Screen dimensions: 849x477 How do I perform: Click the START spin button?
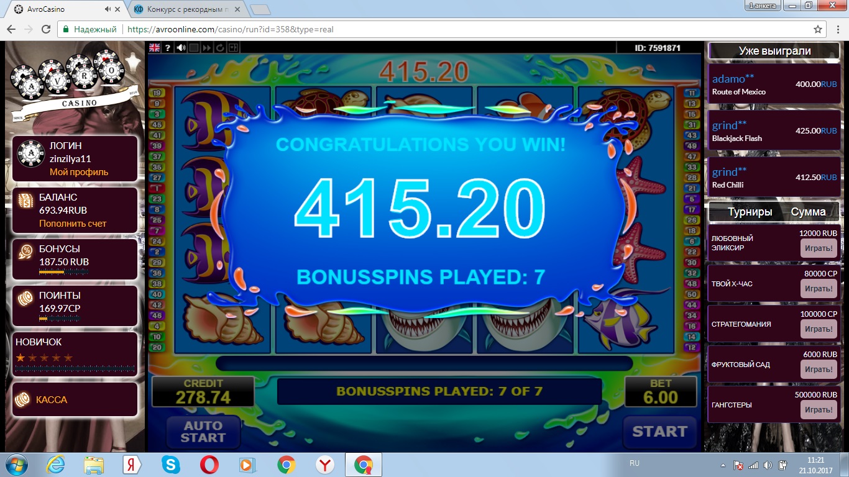pyautogui.click(x=659, y=431)
